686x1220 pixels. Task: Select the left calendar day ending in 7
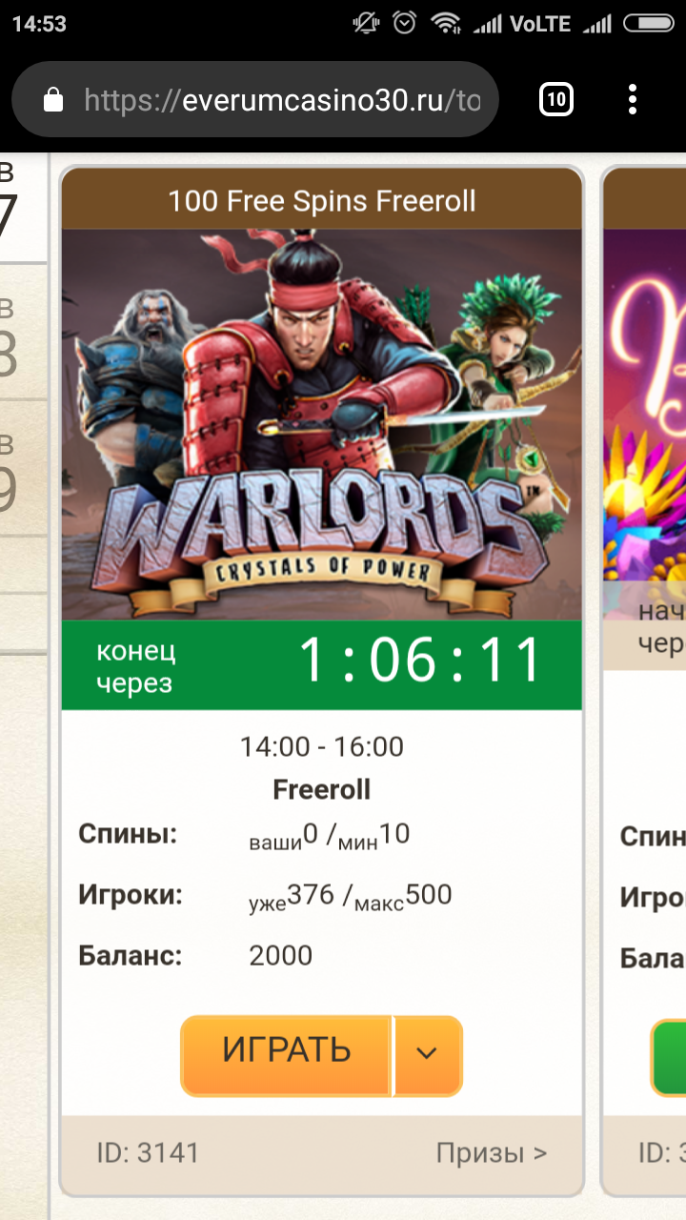tap(10, 204)
